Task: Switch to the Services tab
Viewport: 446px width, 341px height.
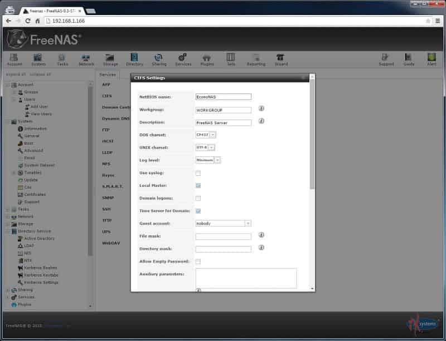Action: 108,74
